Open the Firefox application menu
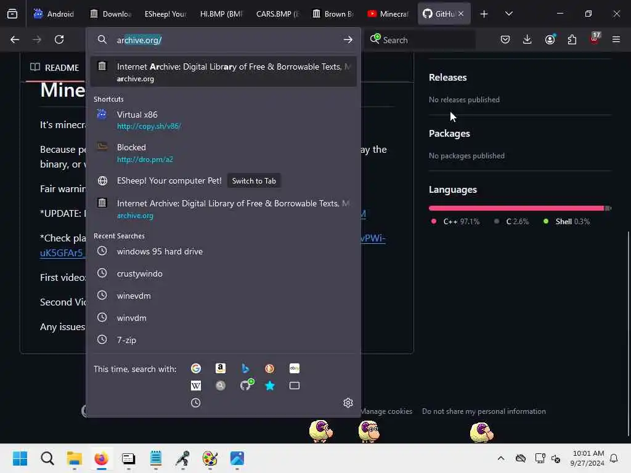Viewport: 631px width, 473px height. click(x=616, y=39)
